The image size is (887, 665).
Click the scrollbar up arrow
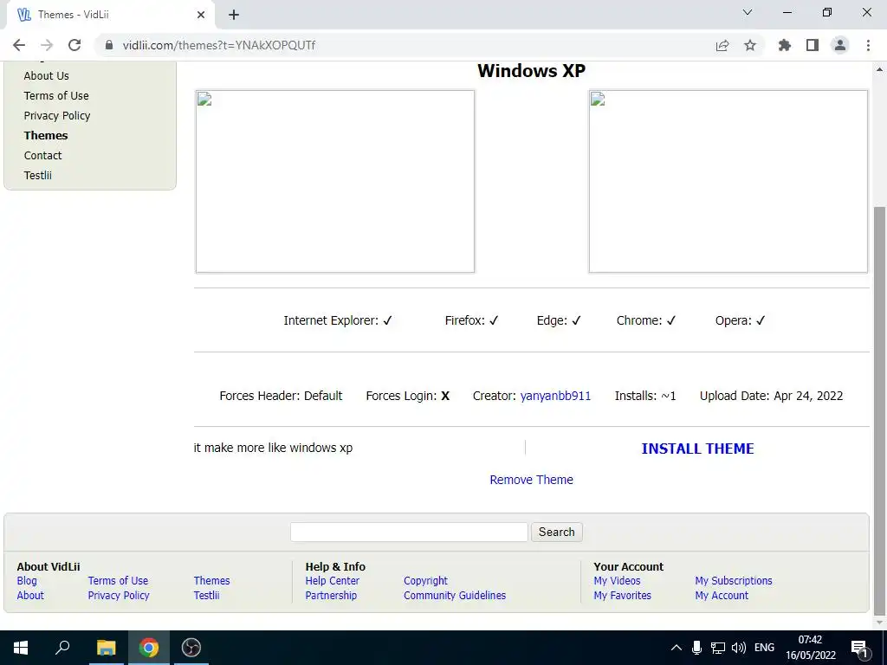[879, 69]
